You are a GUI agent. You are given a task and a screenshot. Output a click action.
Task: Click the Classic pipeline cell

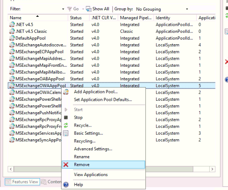126,31
